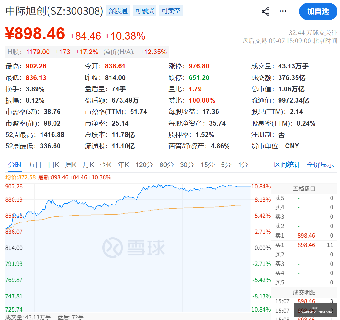Viewport: 340px width, 320px height.
Task: Click the 加自选 button
Action: coord(318,11)
